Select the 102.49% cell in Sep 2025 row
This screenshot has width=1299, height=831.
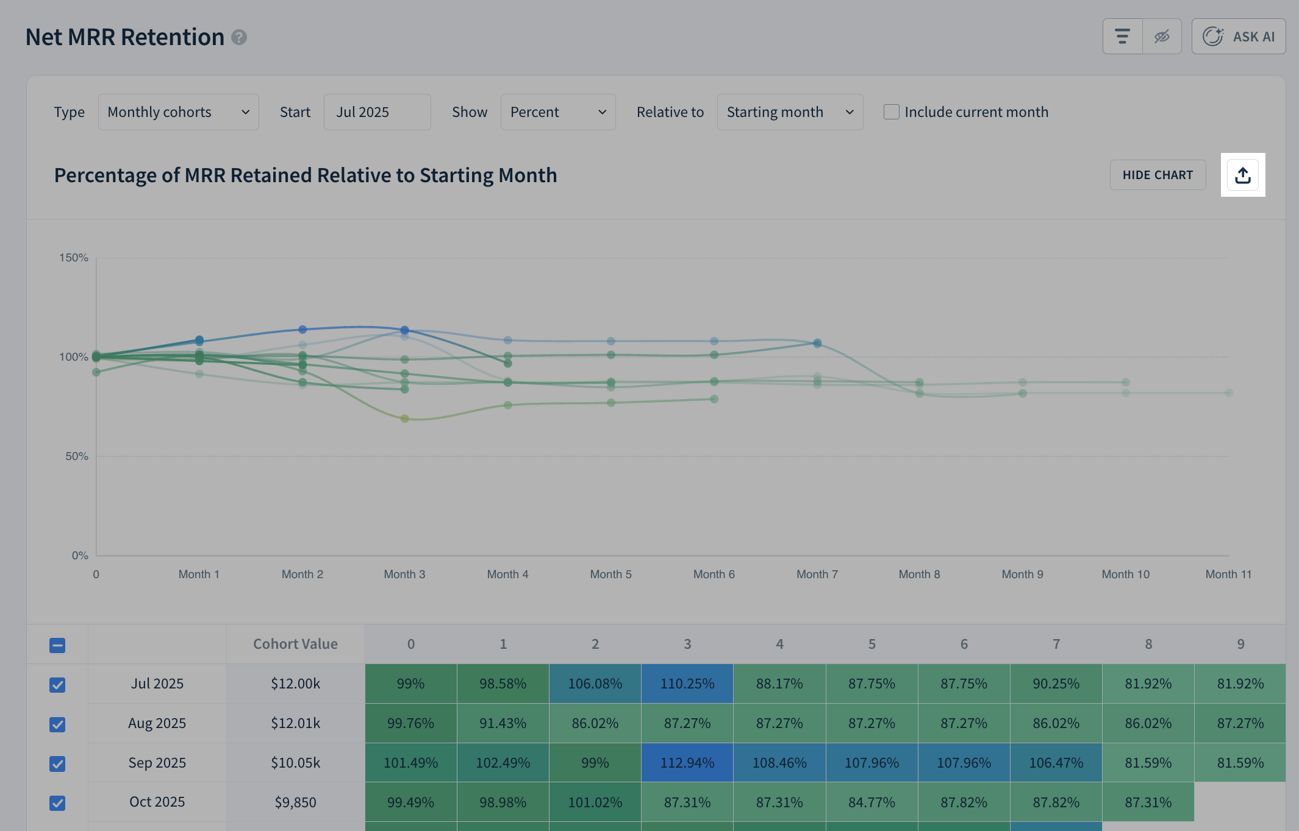pyautogui.click(x=503, y=763)
